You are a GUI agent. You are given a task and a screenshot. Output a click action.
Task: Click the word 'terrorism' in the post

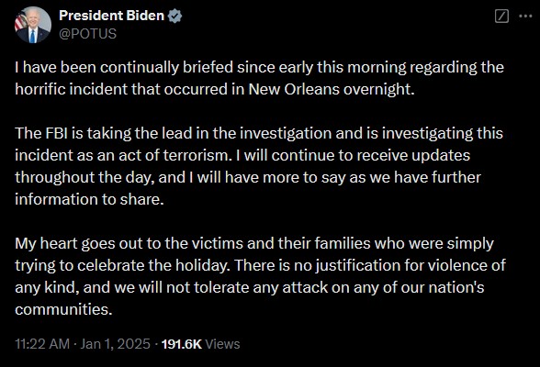196,155
